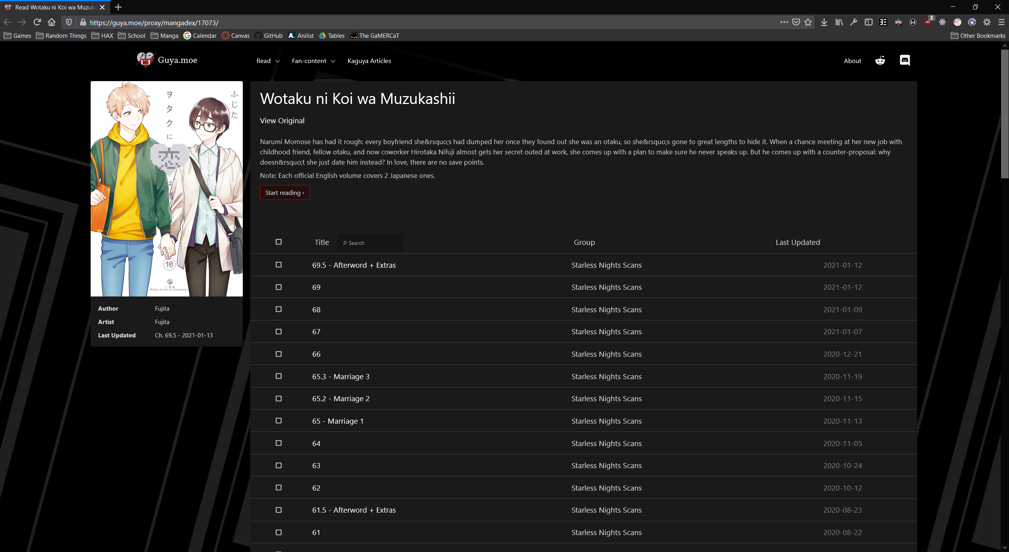Click the browser reload button
This screenshot has height=552, width=1009.
tap(37, 22)
